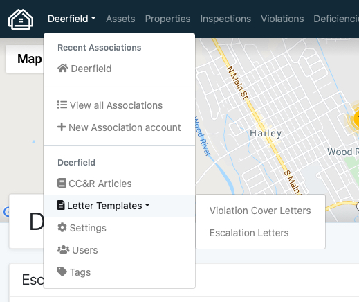
Task: Open Violations in the top navbar
Action: [282, 19]
